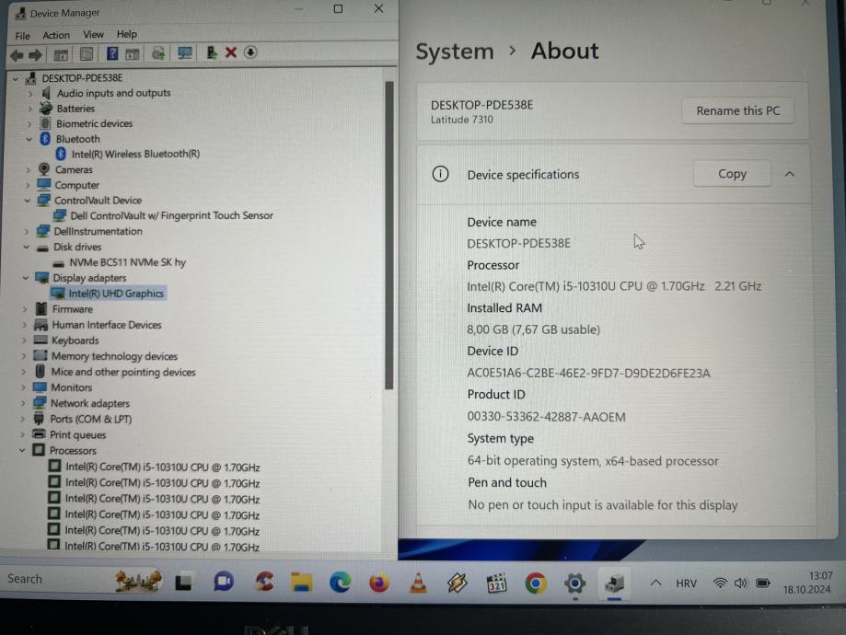Open Microsoft Edge from the taskbar
The image size is (846, 635).
341,583
